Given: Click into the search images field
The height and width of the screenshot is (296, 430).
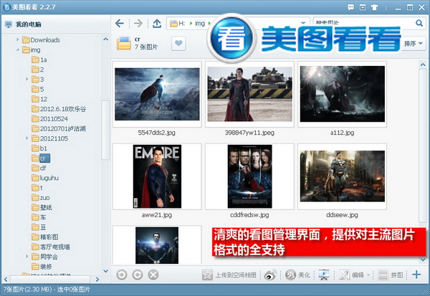Looking at the screenshot, I should click(364, 23).
